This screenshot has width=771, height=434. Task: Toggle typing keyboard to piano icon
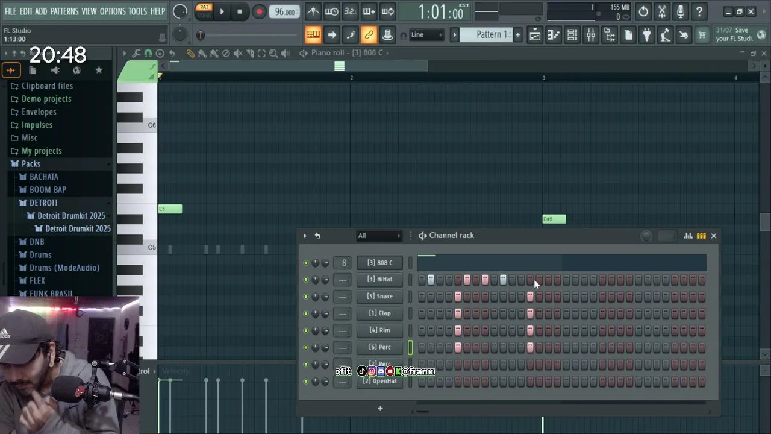tap(313, 35)
